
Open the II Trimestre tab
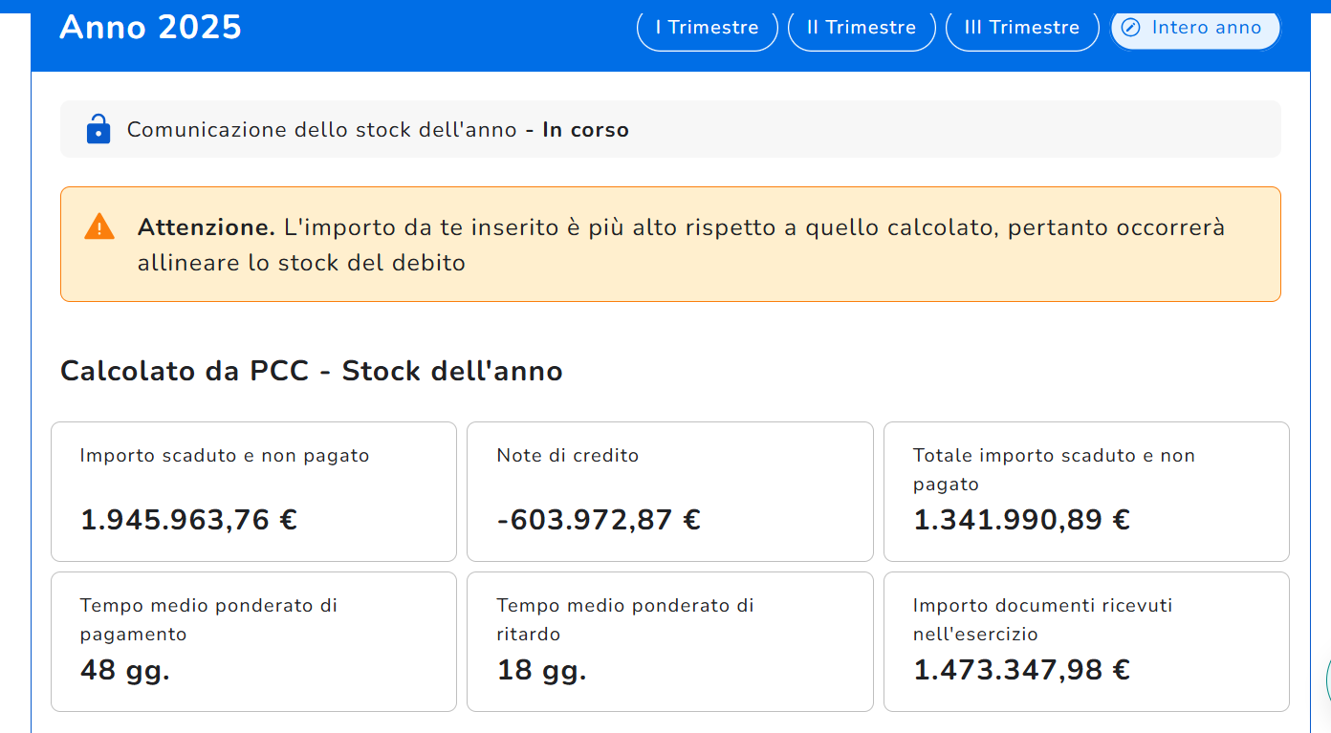point(861,28)
